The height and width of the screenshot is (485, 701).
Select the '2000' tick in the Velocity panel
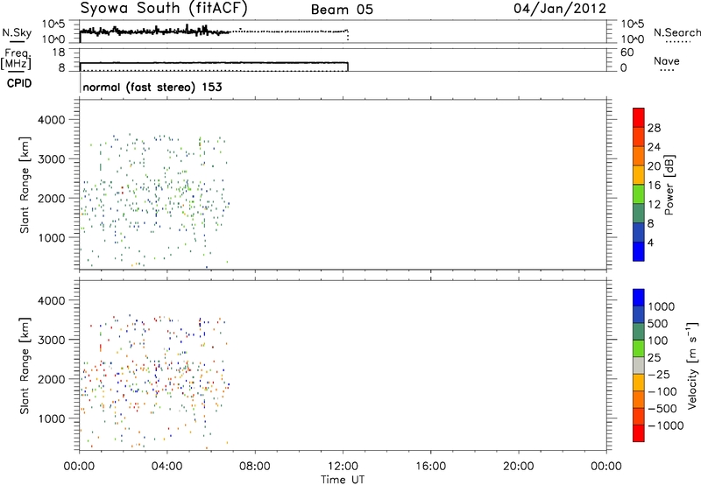click(x=52, y=379)
